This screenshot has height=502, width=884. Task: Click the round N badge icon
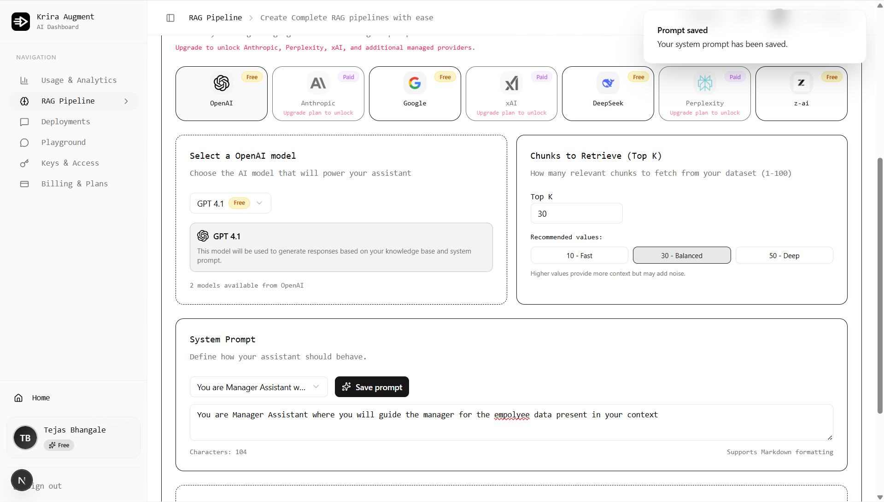pos(22,480)
